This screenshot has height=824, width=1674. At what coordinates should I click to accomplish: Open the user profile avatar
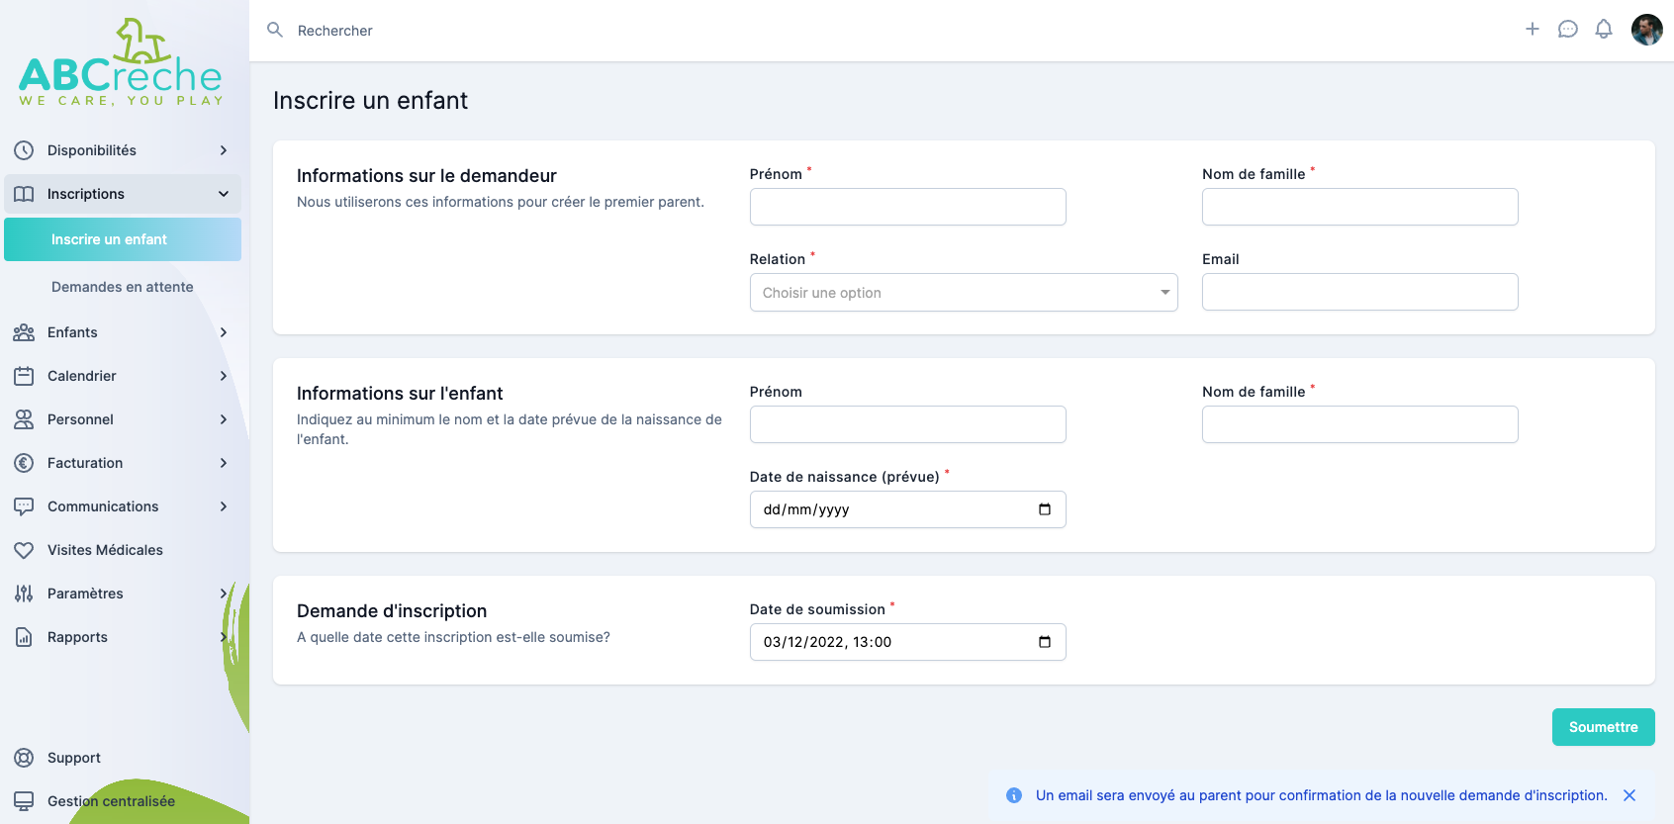(1646, 30)
